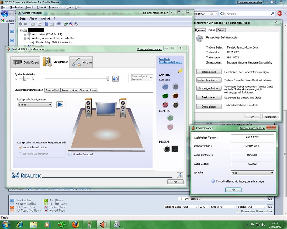Click the blue help icon in Geräte-Manager toolbar
The width and height of the screenshot is (287, 229).
tap(47, 24)
